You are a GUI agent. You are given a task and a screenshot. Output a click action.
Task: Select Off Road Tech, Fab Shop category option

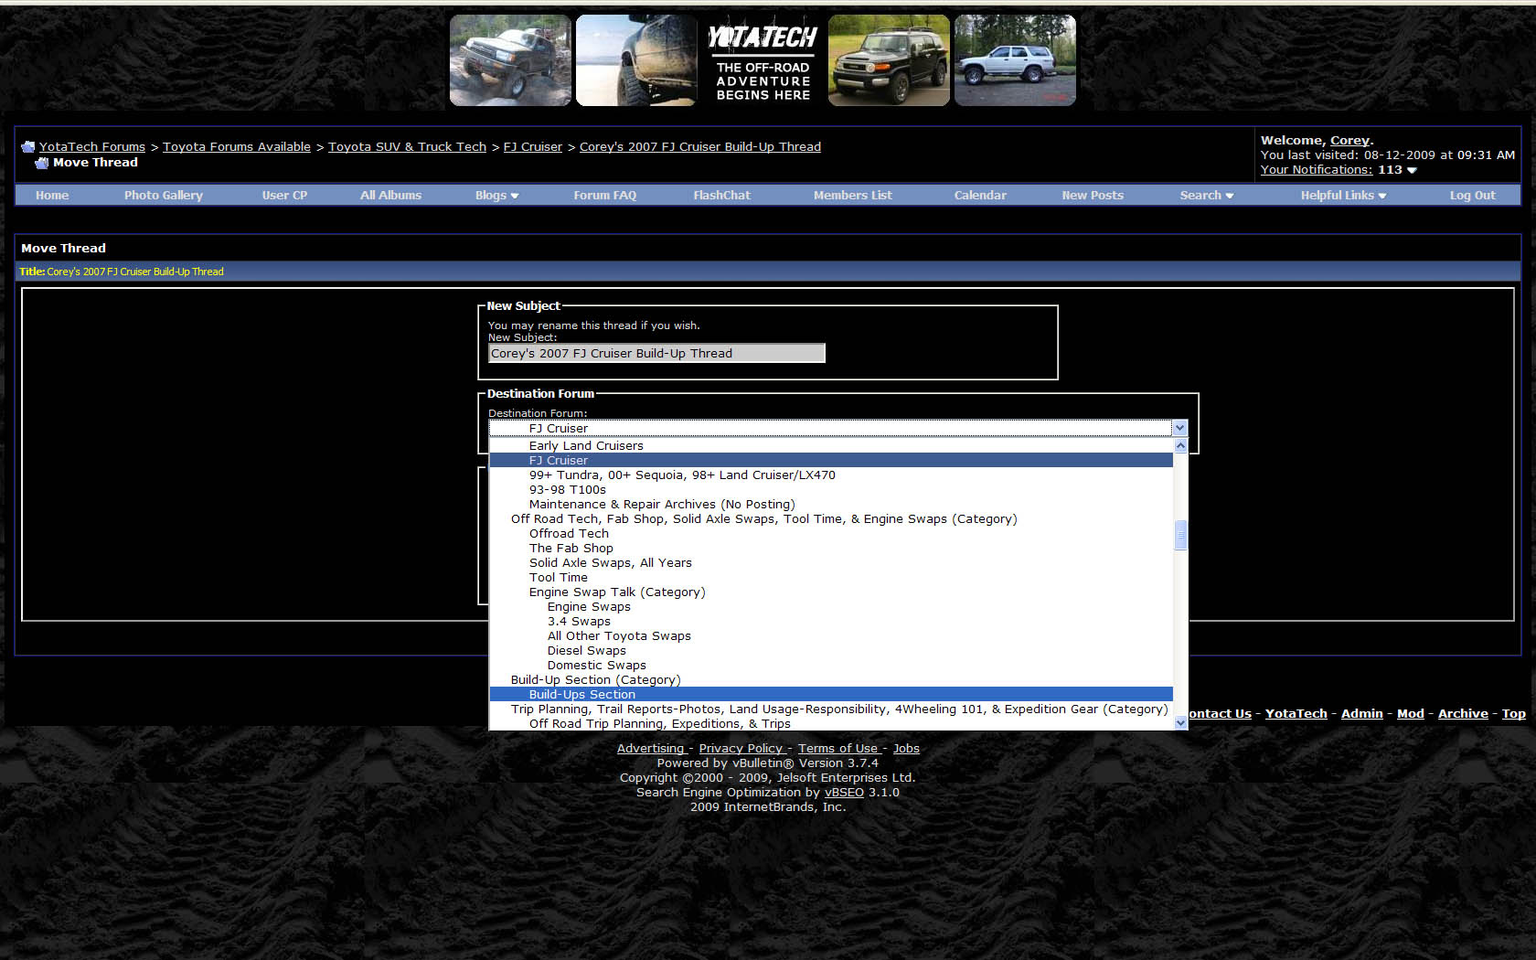(831, 519)
